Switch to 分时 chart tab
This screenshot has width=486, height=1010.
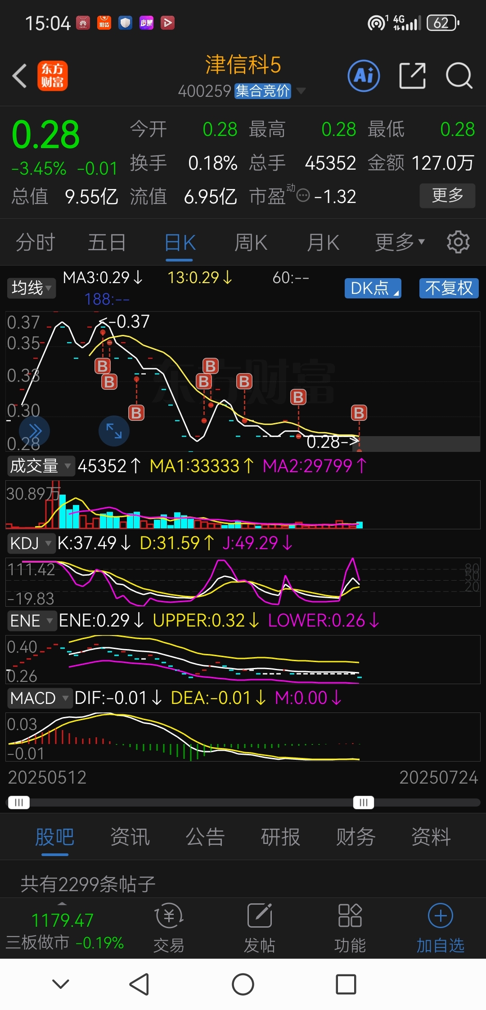click(x=35, y=242)
